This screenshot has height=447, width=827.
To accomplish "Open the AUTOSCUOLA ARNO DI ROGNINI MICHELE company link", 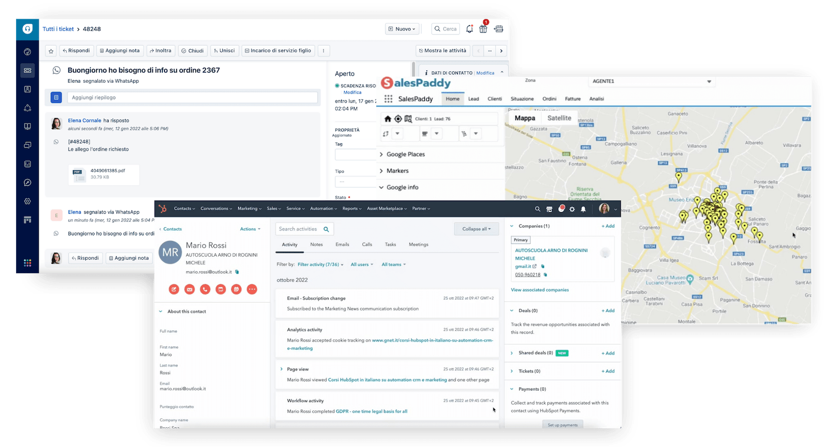I will (x=551, y=254).
